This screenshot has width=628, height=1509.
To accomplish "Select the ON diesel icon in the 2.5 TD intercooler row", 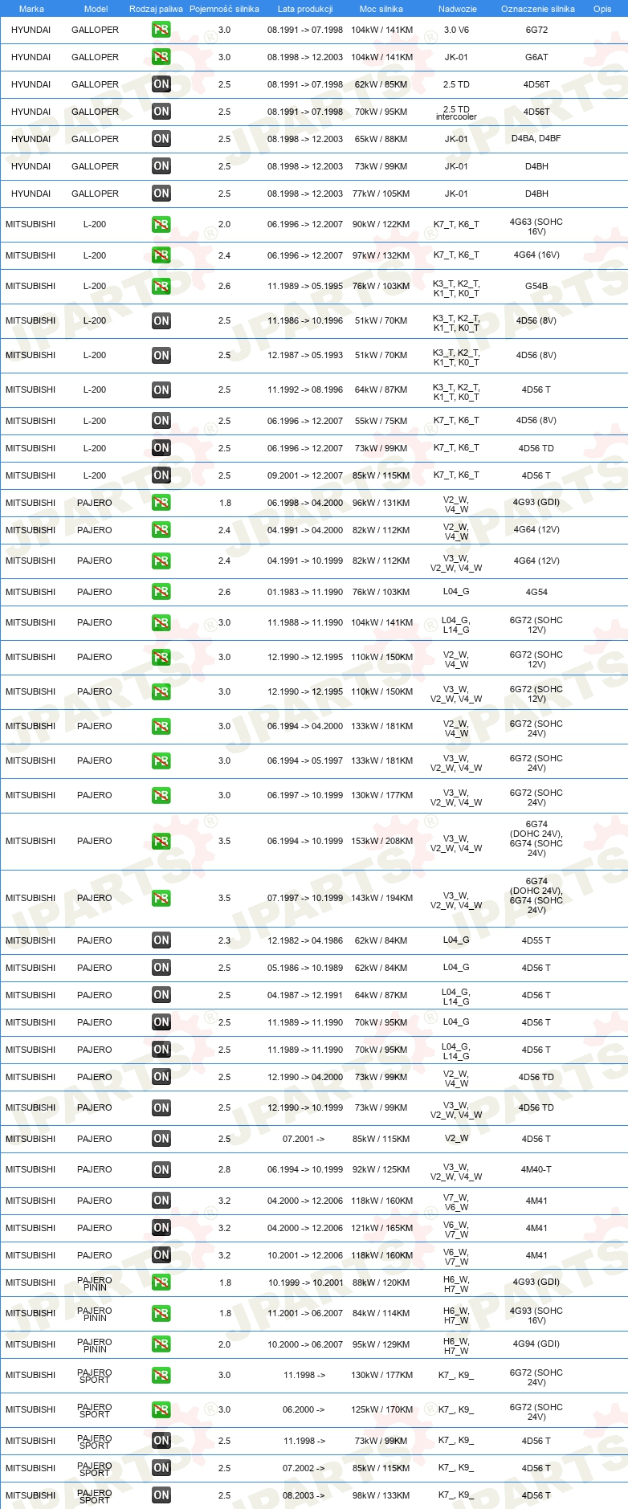I will [x=161, y=112].
